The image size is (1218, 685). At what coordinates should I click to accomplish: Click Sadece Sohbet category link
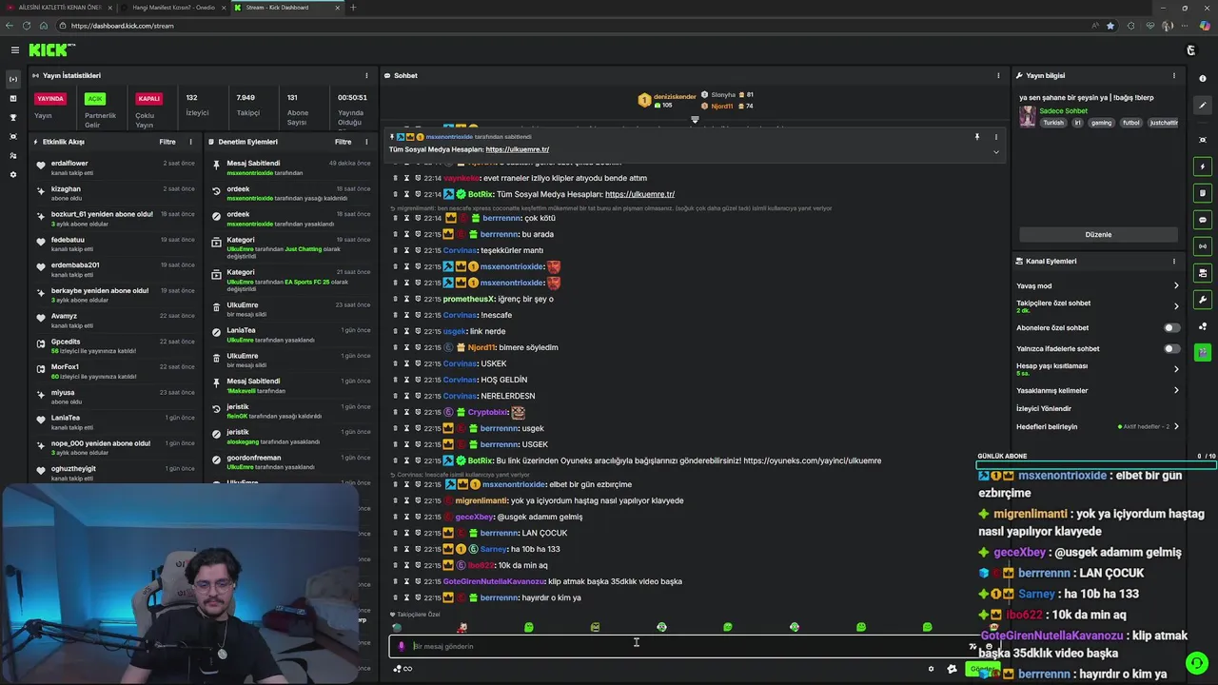pos(1063,110)
